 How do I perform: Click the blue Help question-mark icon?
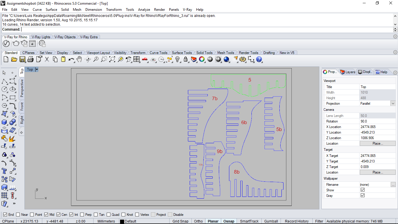click(259, 60)
